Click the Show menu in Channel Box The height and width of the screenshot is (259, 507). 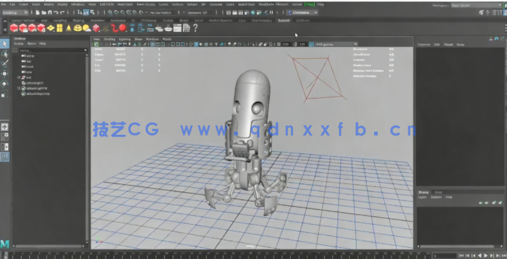coord(460,44)
